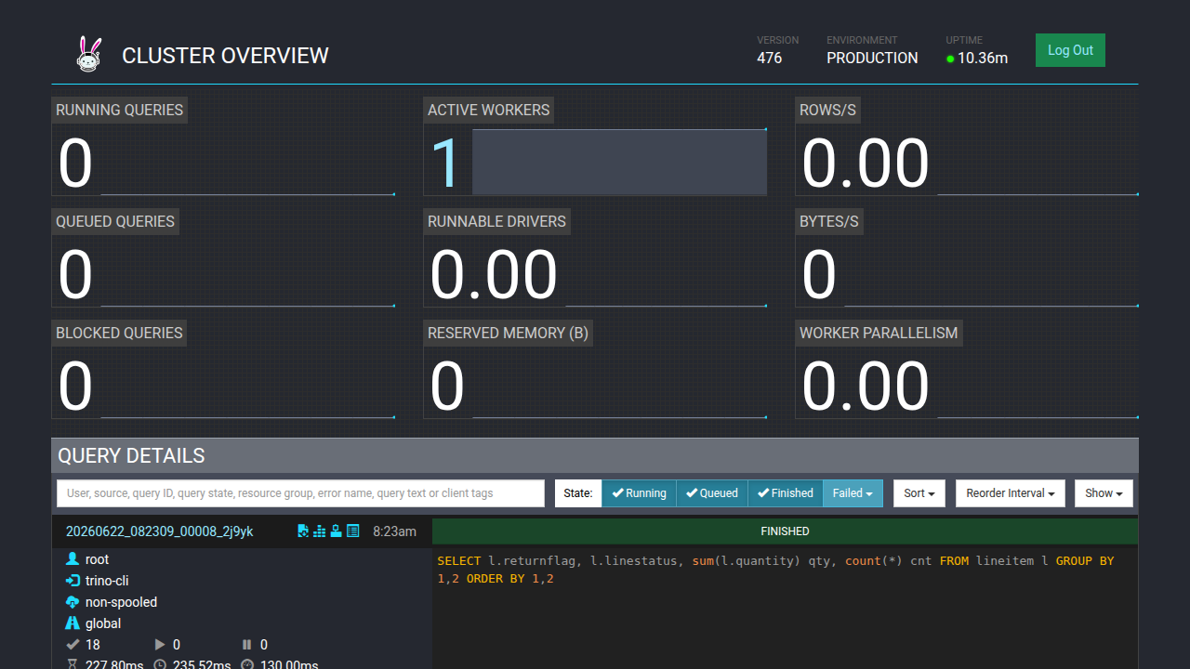This screenshot has height=669, width=1190.
Task: Click the 8:23am timestamp
Action: (394, 531)
